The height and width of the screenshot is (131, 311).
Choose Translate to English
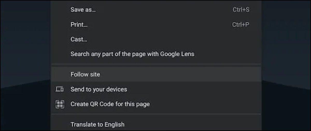(97, 125)
